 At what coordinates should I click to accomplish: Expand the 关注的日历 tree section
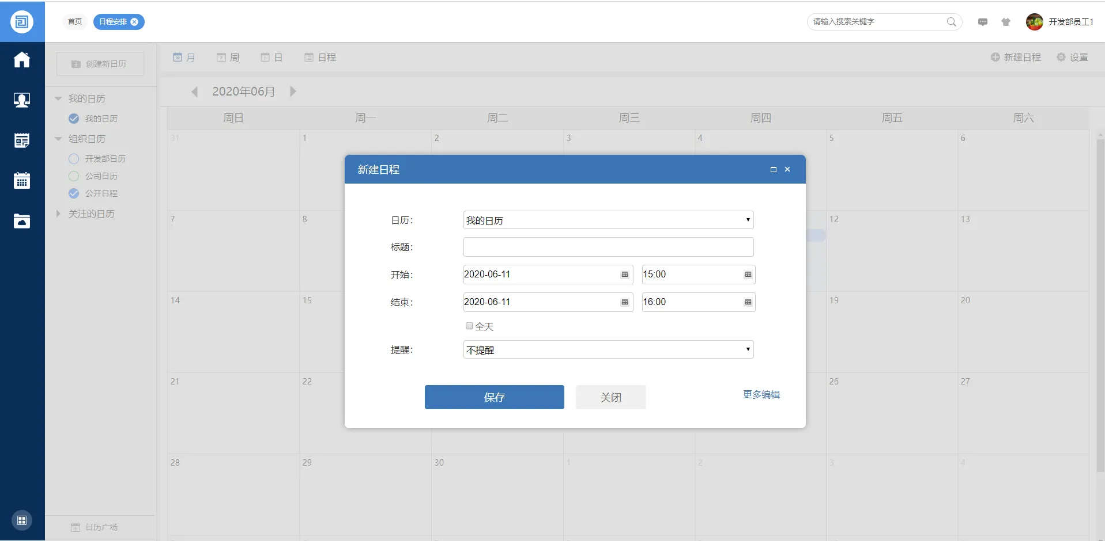point(58,214)
